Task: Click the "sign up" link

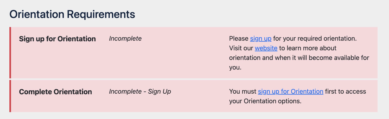Action: click(x=260, y=38)
